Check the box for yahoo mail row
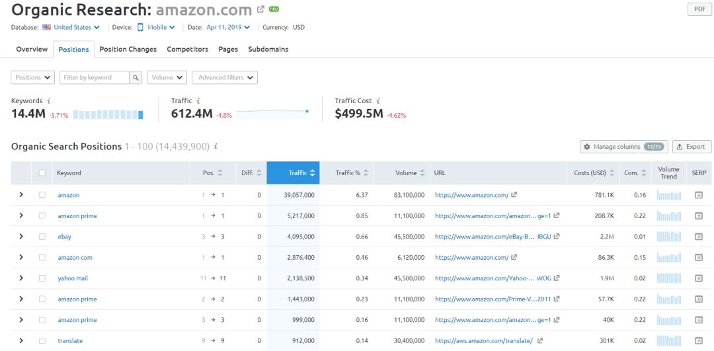 click(42, 278)
